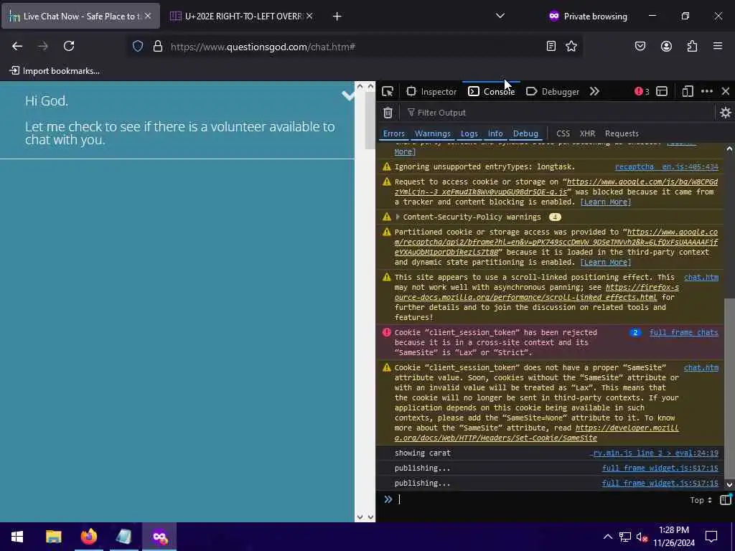This screenshot has height=551, width=735.
Task: Show site security padlock info
Action: coord(158,46)
